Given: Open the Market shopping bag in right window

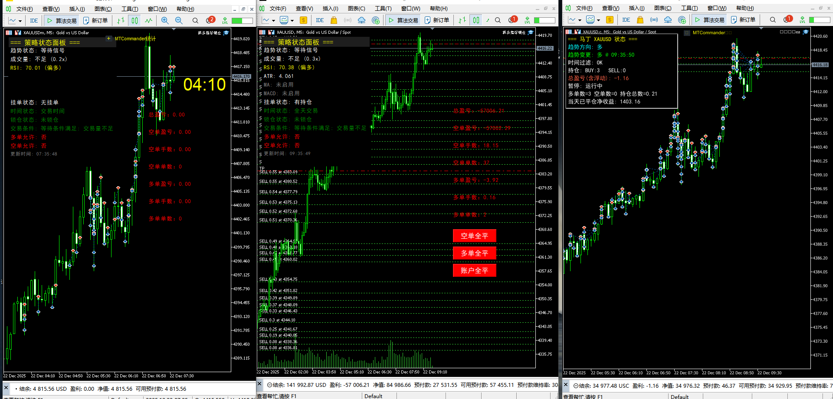Looking at the screenshot, I should [x=640, y=20].
